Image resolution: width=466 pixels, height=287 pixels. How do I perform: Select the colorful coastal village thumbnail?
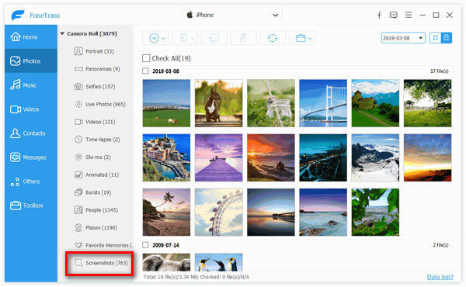click(x=166, y=157)
